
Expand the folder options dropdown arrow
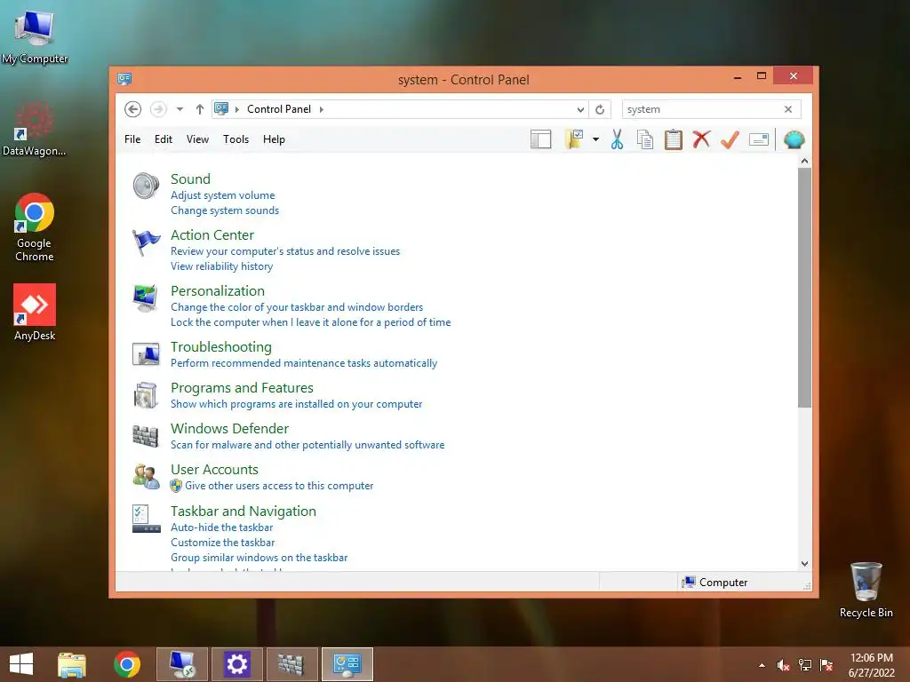point(595,139)
